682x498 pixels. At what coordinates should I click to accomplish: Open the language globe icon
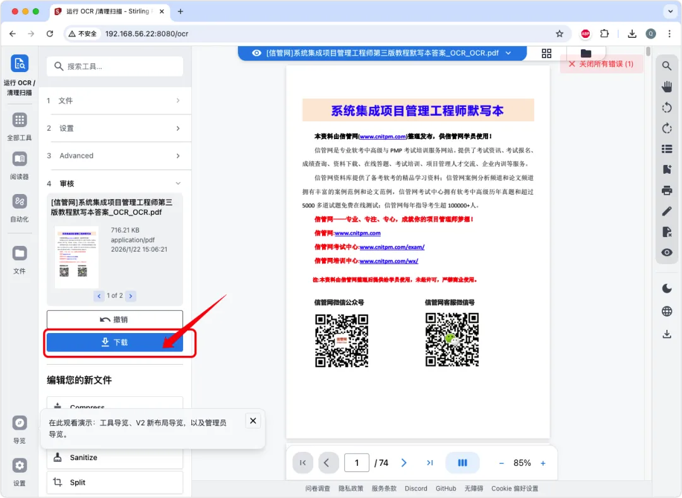pos(667,311)
